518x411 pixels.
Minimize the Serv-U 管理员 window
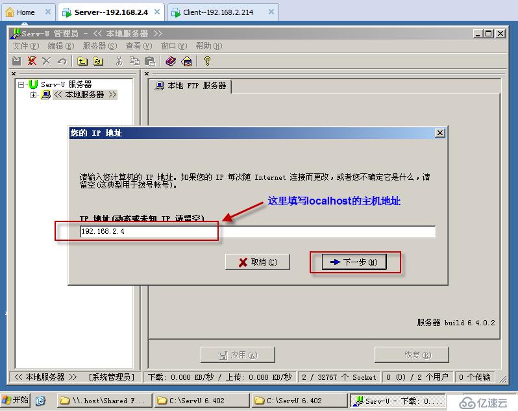pyautogui.click(x=478, y=34)
